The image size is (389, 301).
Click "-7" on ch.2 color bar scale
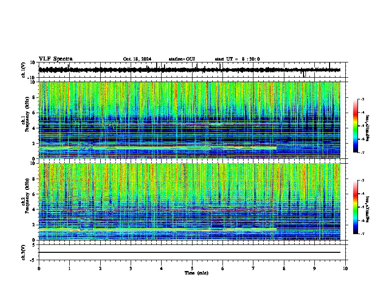click(x=362, y=234)
